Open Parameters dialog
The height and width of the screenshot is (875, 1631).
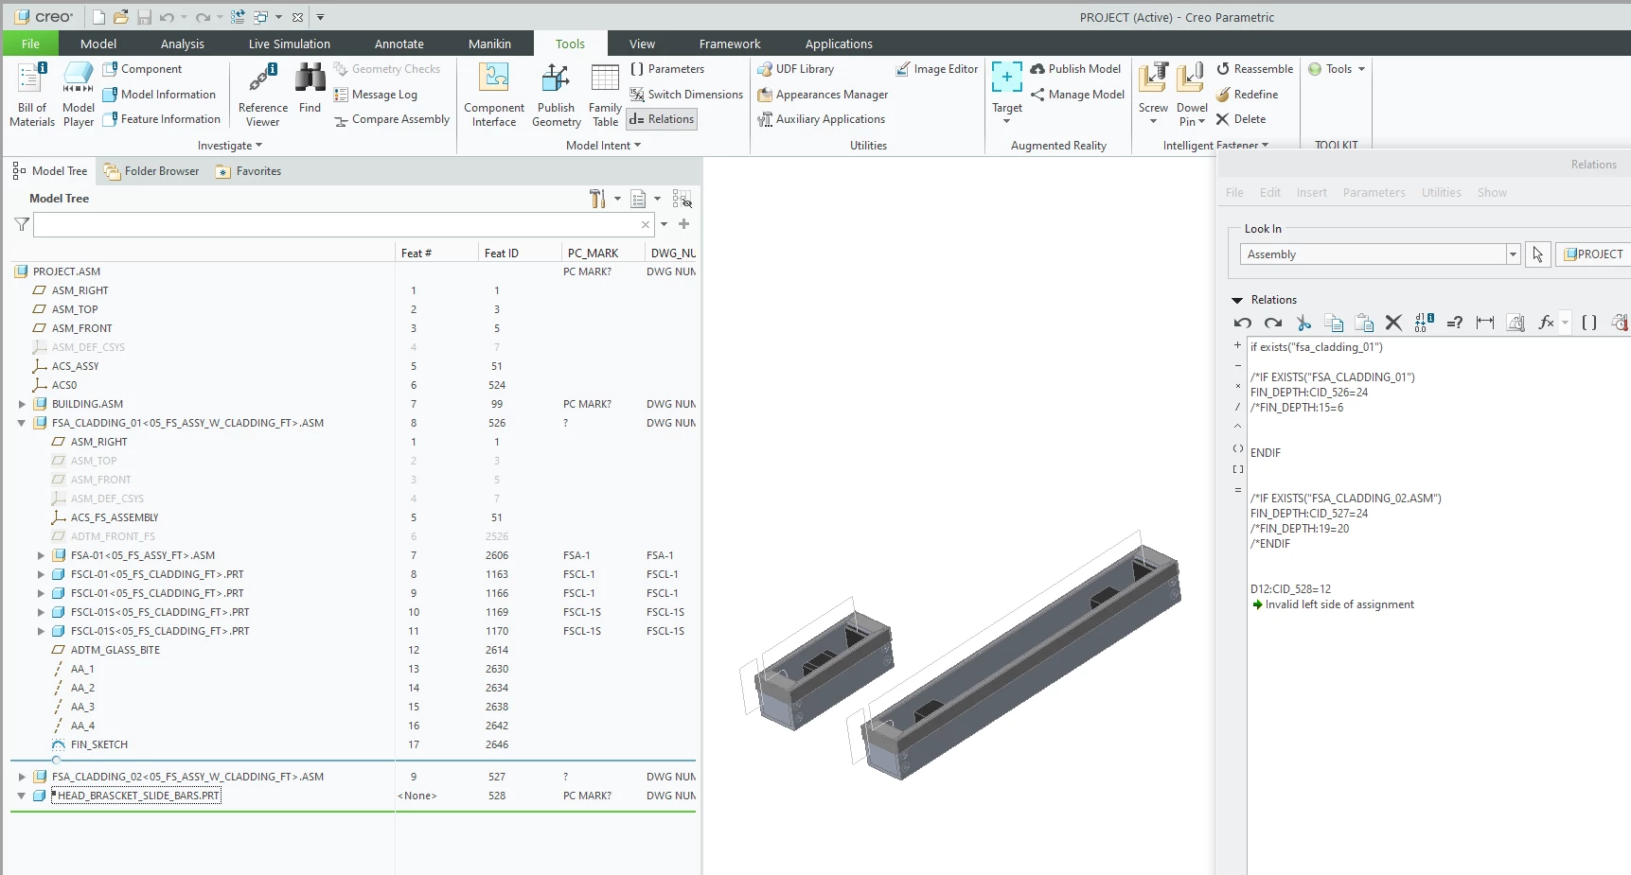point(667,69)
